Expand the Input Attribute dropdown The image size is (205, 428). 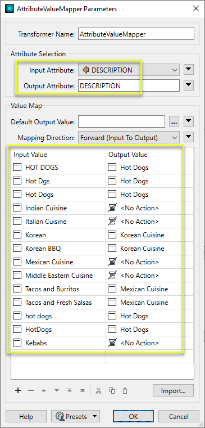tap(129, 70)
